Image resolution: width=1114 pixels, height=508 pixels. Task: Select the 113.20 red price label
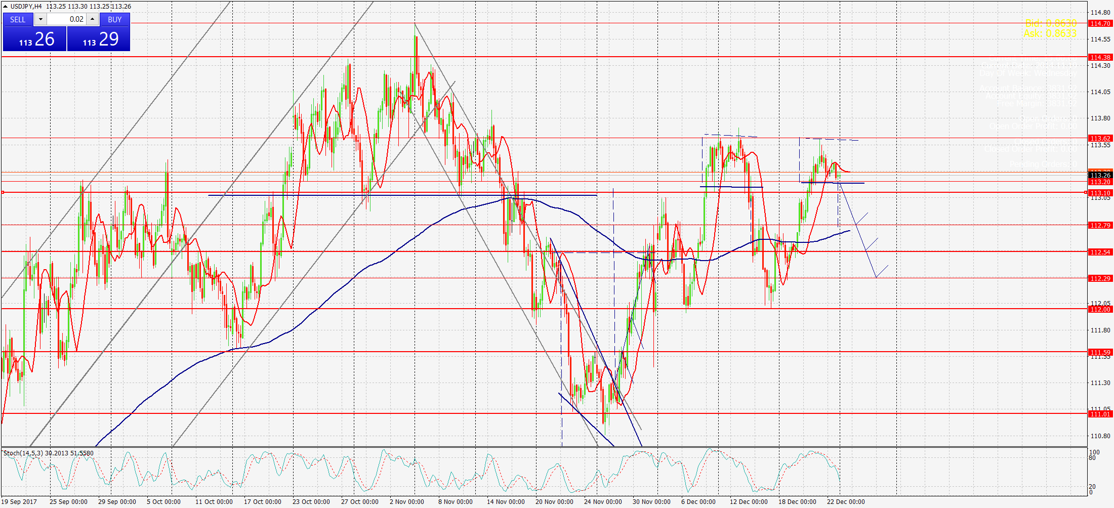click(x=1100, y=182)
